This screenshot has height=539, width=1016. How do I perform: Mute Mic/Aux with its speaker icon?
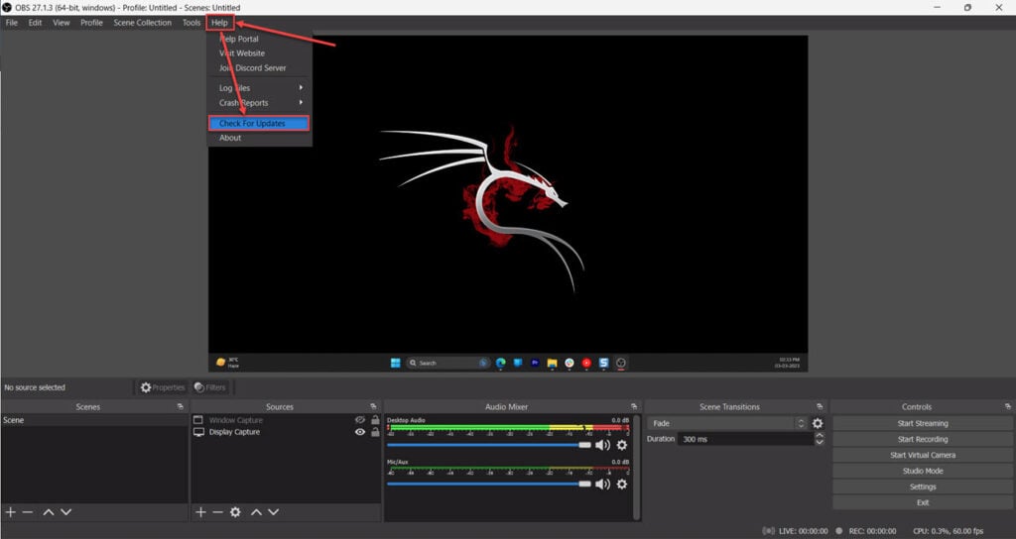click(x=602, y=484)
